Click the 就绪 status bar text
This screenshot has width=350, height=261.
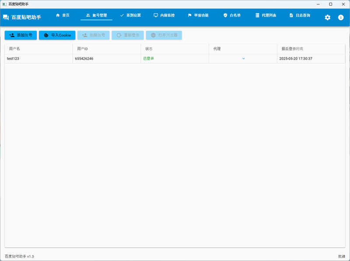(x=342, y=256)
